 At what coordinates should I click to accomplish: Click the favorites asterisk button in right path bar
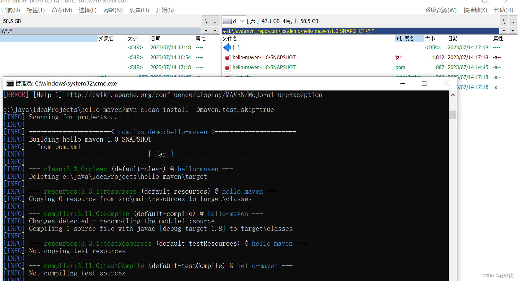[504, 31]
